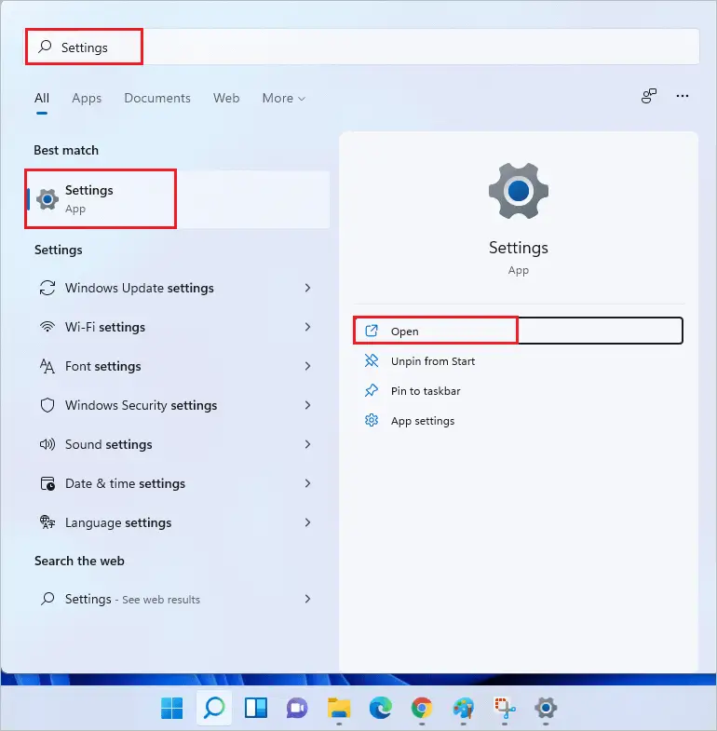Viewport: 717px width, 731px height.
Task: Click the taskbar Search icon
Action: tap(214, 708)
